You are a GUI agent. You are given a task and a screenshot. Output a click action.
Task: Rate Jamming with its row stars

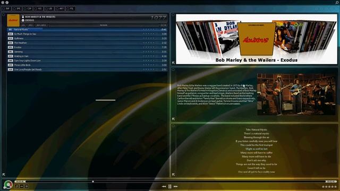coord(149,52)
